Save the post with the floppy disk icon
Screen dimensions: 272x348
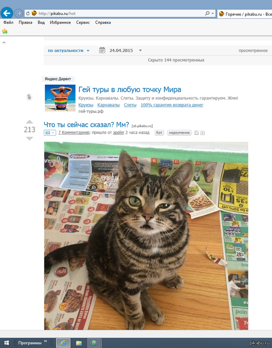(196, 133)
